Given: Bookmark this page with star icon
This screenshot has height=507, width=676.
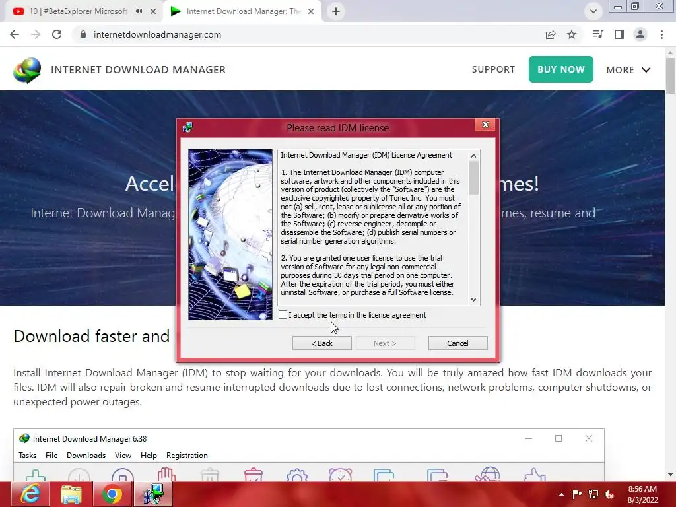Looking at the screenshot, I should tap(572, 34).
